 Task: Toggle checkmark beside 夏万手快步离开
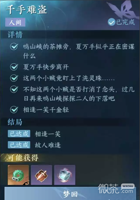[x=14, y=67]
